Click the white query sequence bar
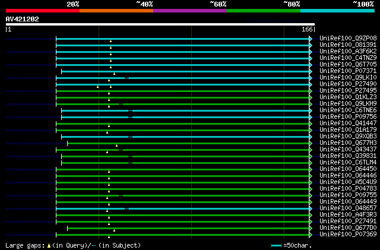Screen dimensions: 380x250 160,24
